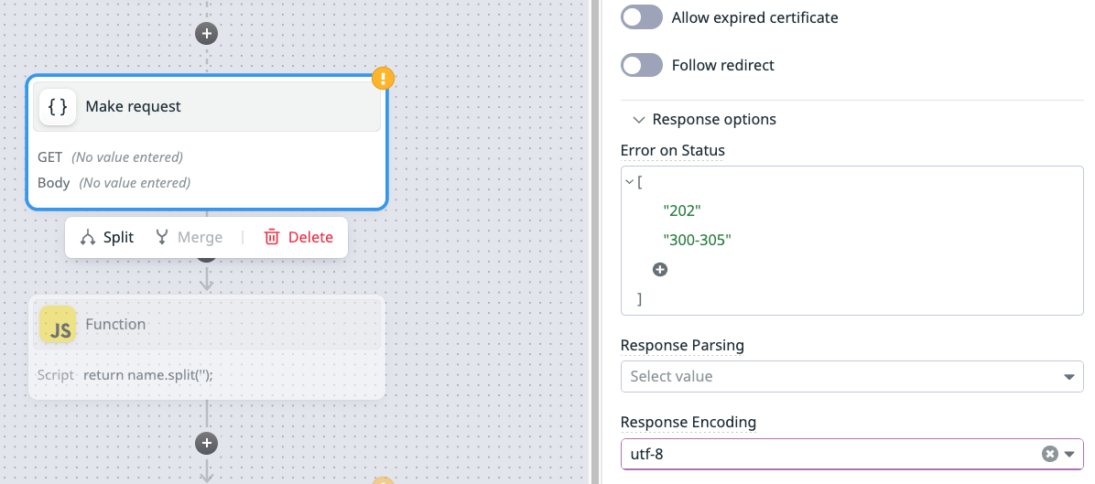Click the red trash Delete icon

[272, 238]
